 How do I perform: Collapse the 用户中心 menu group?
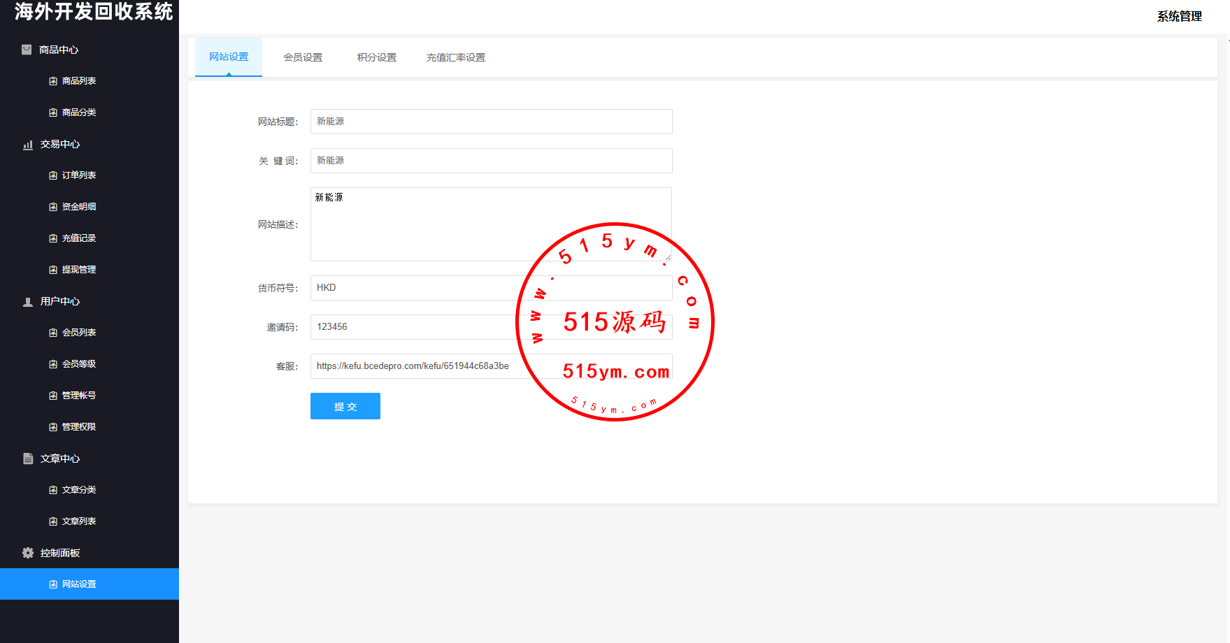[60, 301]
